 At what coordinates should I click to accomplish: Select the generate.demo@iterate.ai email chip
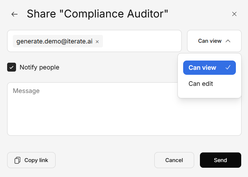[54, 41]
